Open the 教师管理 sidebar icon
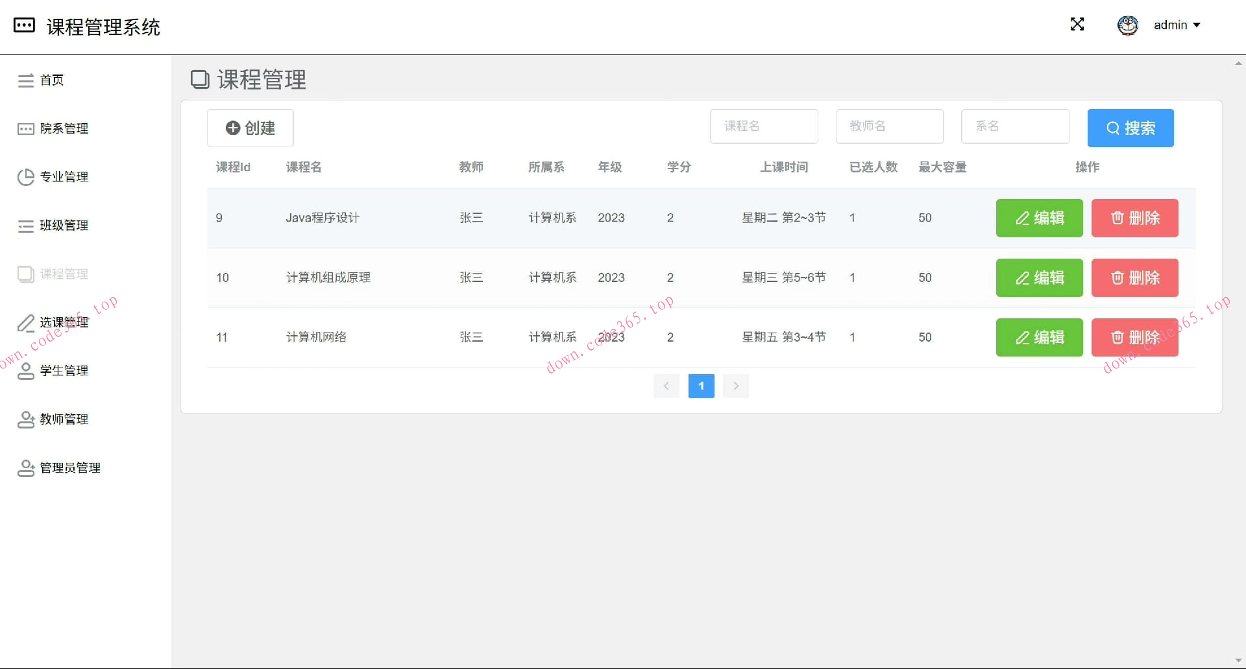1246x669 pixels. [x=26, y=419]
